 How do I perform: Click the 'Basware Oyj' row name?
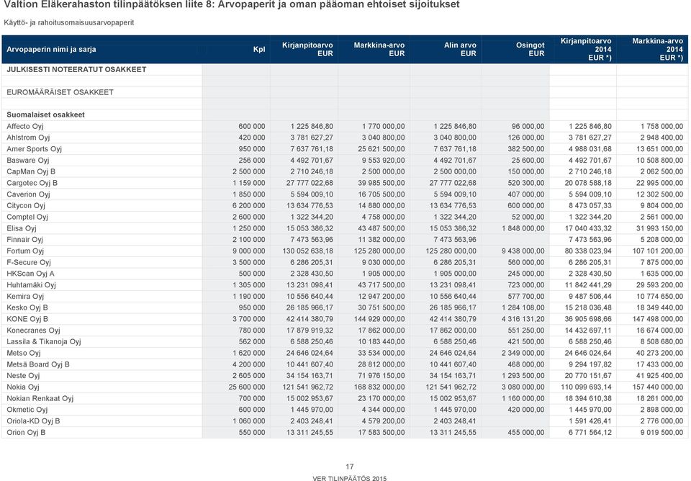tap(28, 161)
